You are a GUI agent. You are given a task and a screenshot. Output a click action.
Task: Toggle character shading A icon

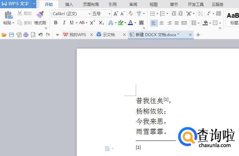click(142, 23)
